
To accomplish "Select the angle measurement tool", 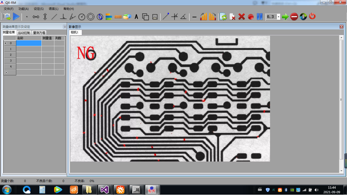I will pos(72,17).
